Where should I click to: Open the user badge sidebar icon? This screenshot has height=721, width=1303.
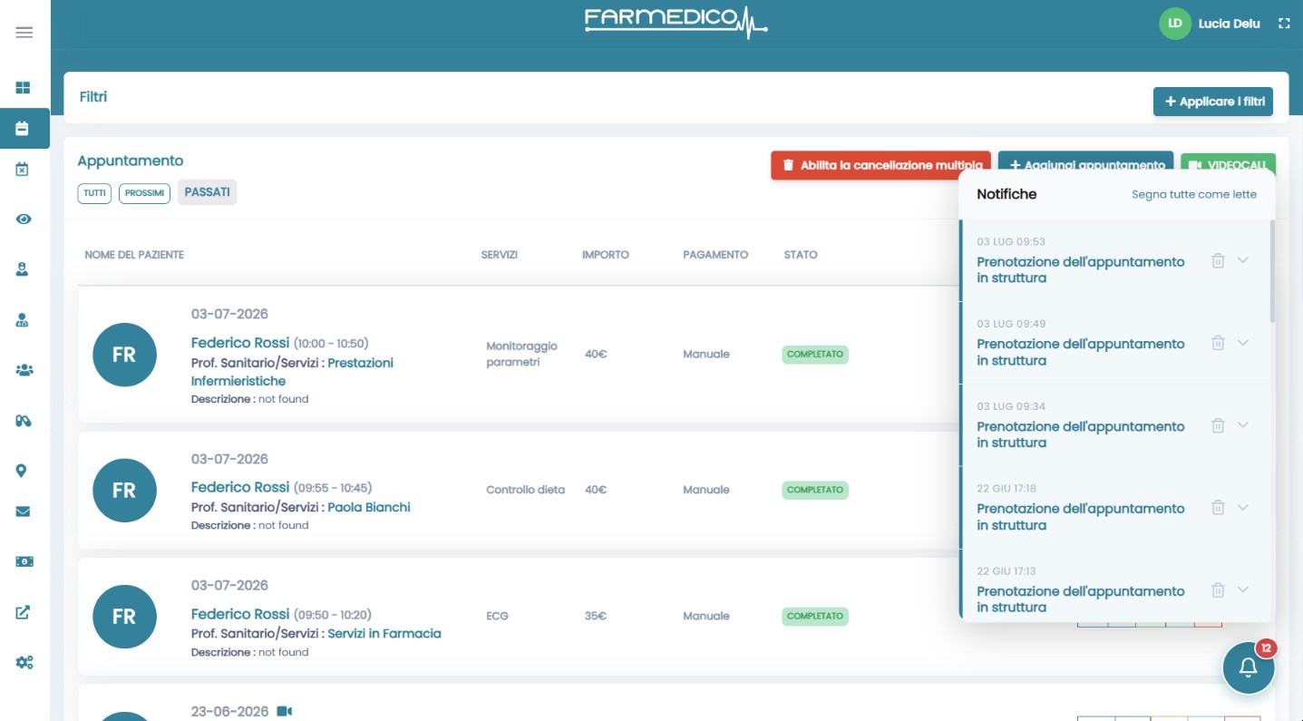(x=24, y=269)
